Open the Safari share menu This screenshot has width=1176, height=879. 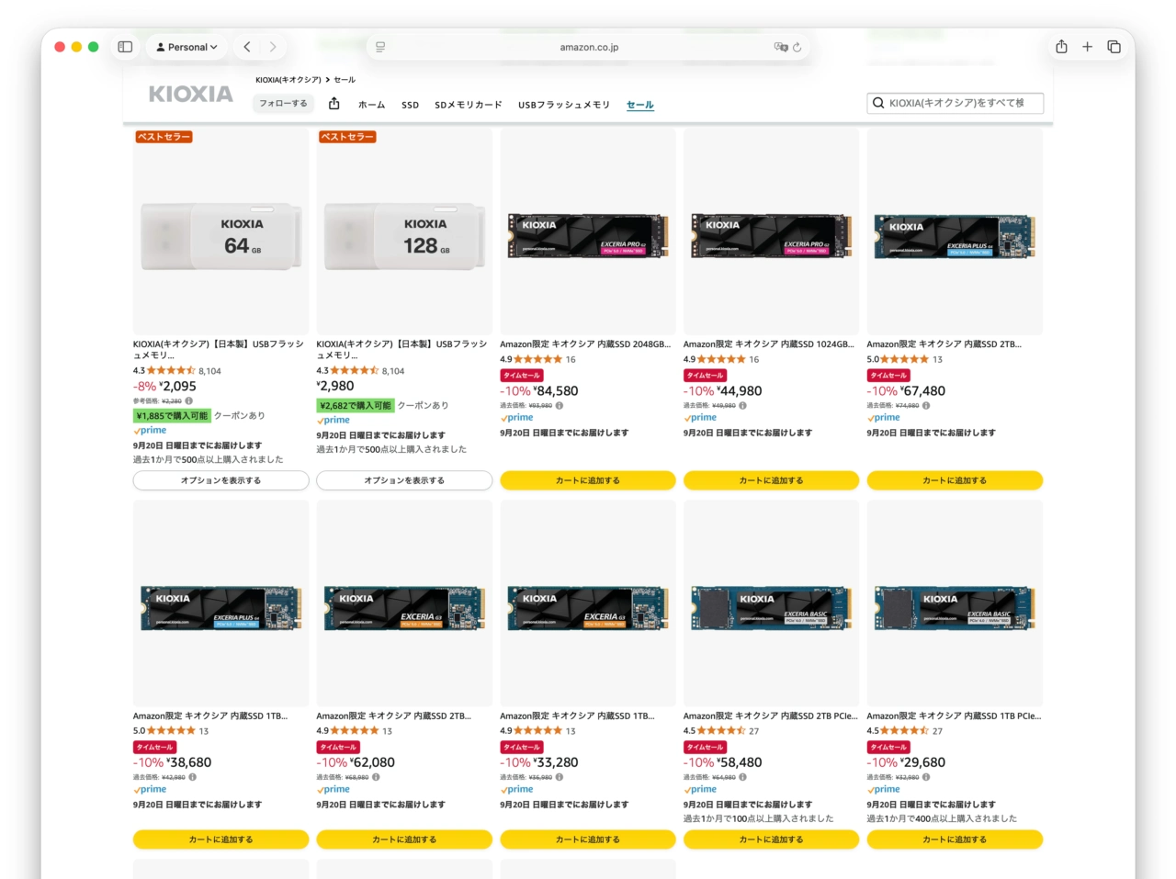pos(1061,47)
